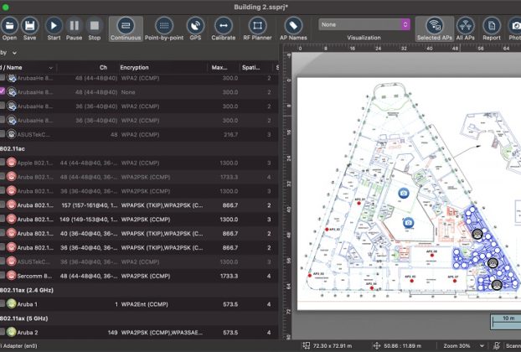The height and width of the screenshot is (352, 521).
Task: Check the Aruba row on channel 157
Action: [x=3, y=205]
